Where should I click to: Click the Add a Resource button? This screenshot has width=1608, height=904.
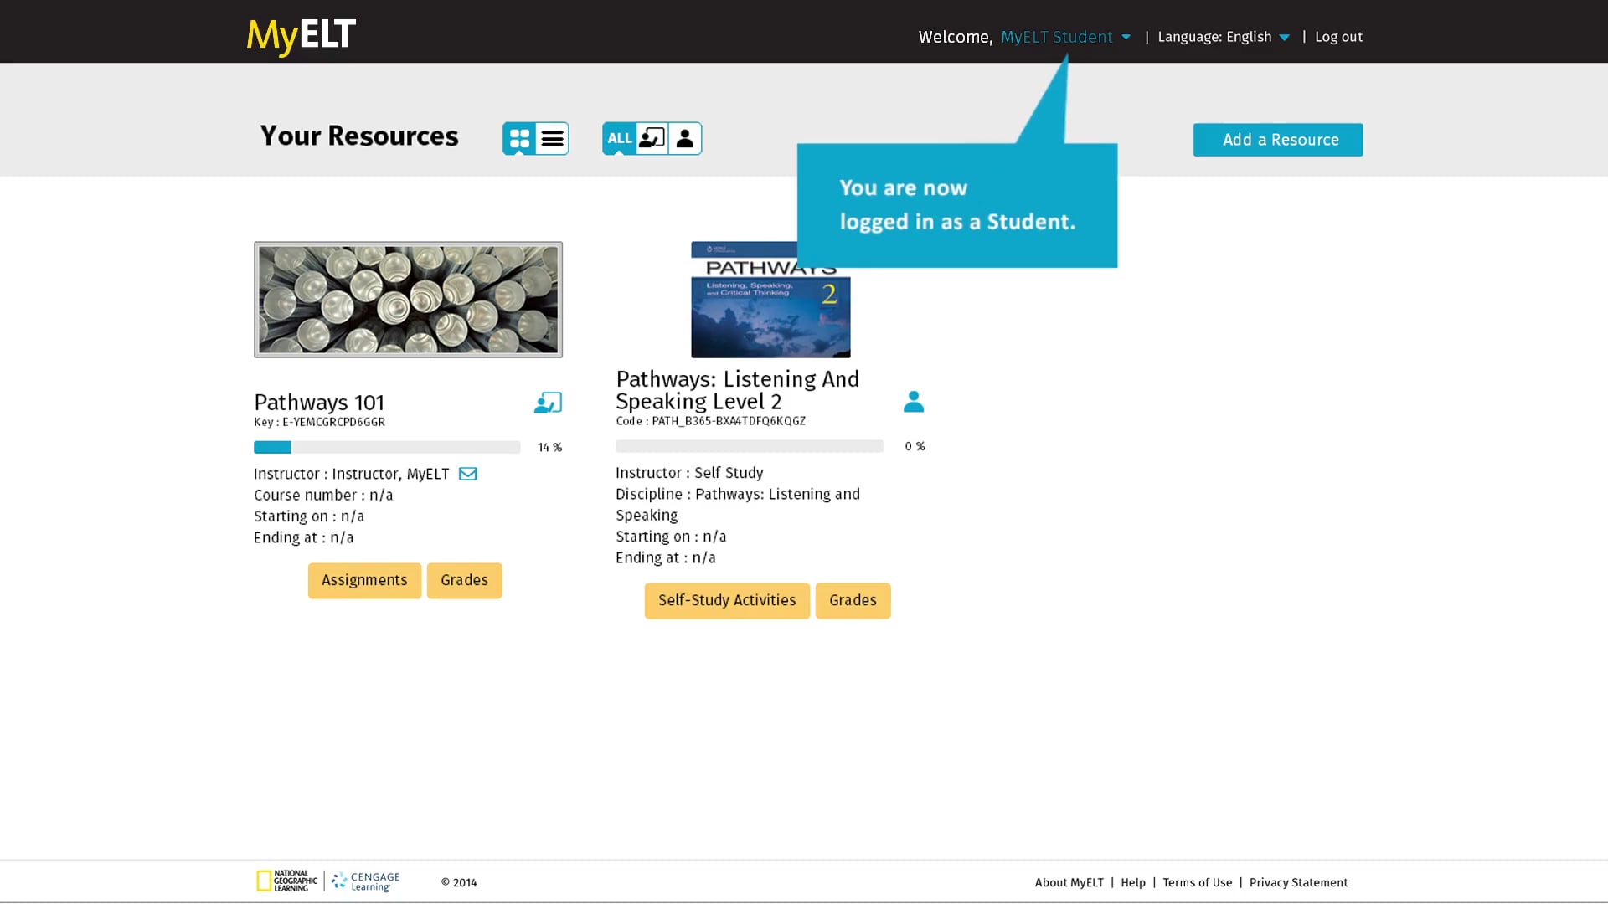coord(1278,140)
